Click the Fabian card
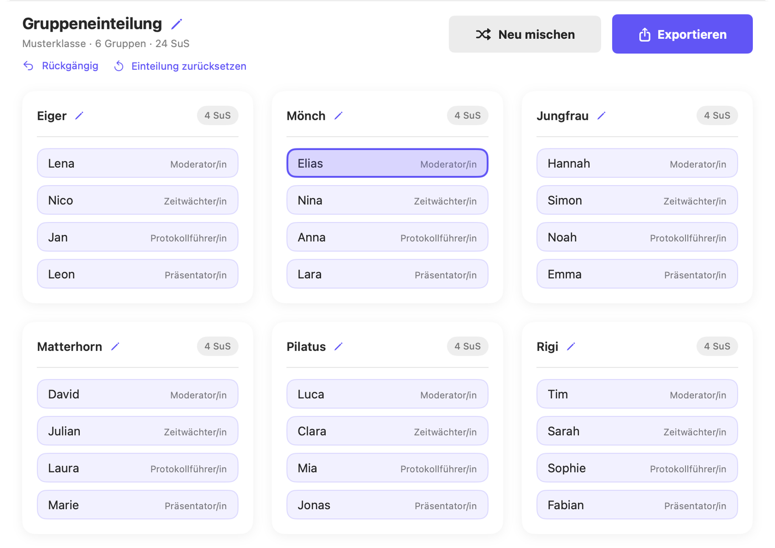The height and width of the screenshot is (548, 775). pos(637,505)
